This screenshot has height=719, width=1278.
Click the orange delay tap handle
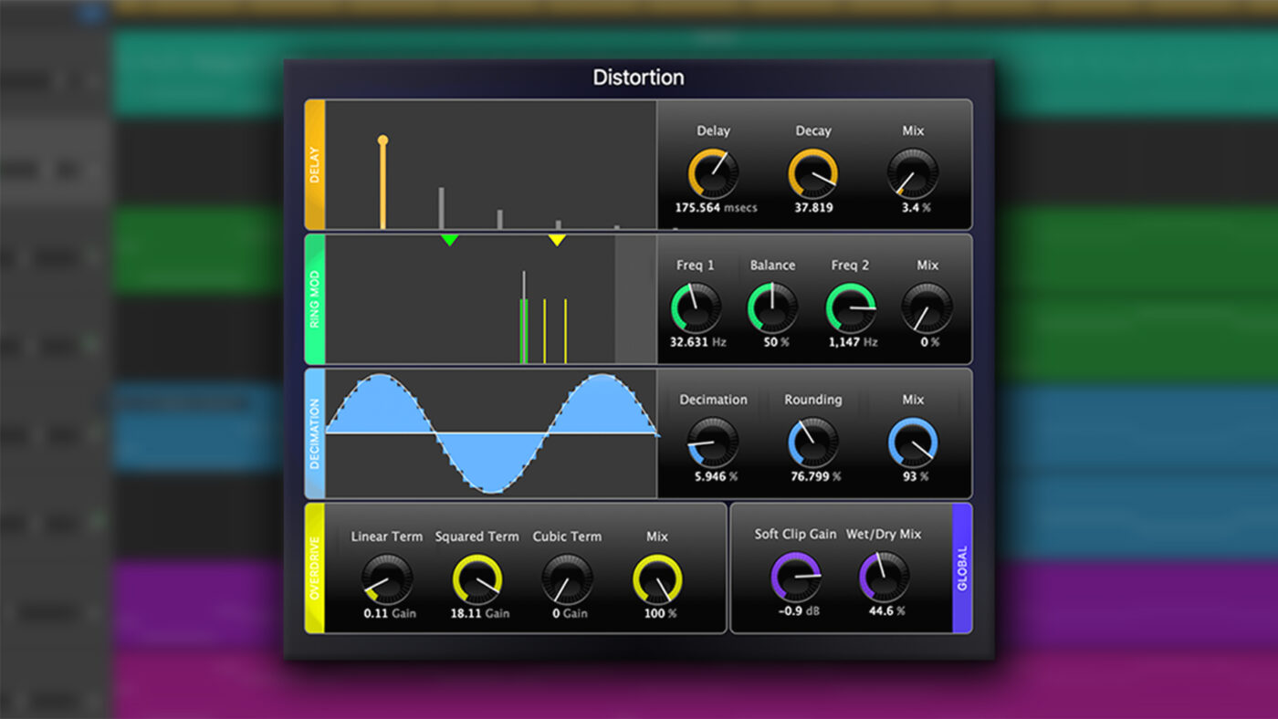[x=382, y=141]
